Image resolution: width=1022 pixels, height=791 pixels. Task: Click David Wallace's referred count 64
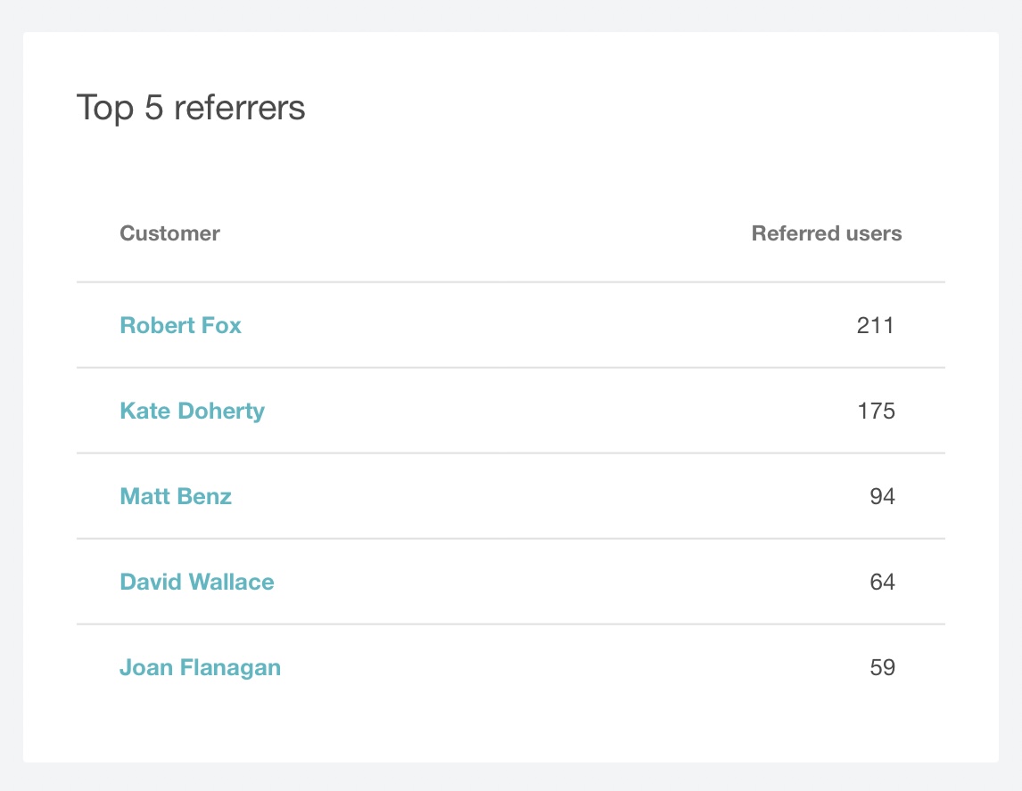(882, 583)
